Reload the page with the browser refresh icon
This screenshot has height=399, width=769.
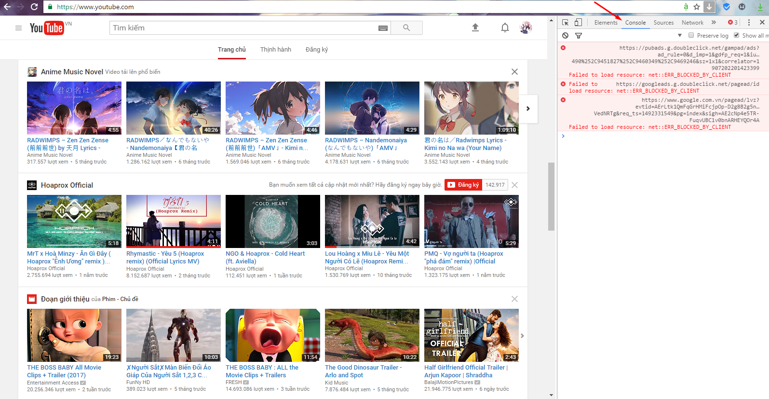(x=34, y=7)
